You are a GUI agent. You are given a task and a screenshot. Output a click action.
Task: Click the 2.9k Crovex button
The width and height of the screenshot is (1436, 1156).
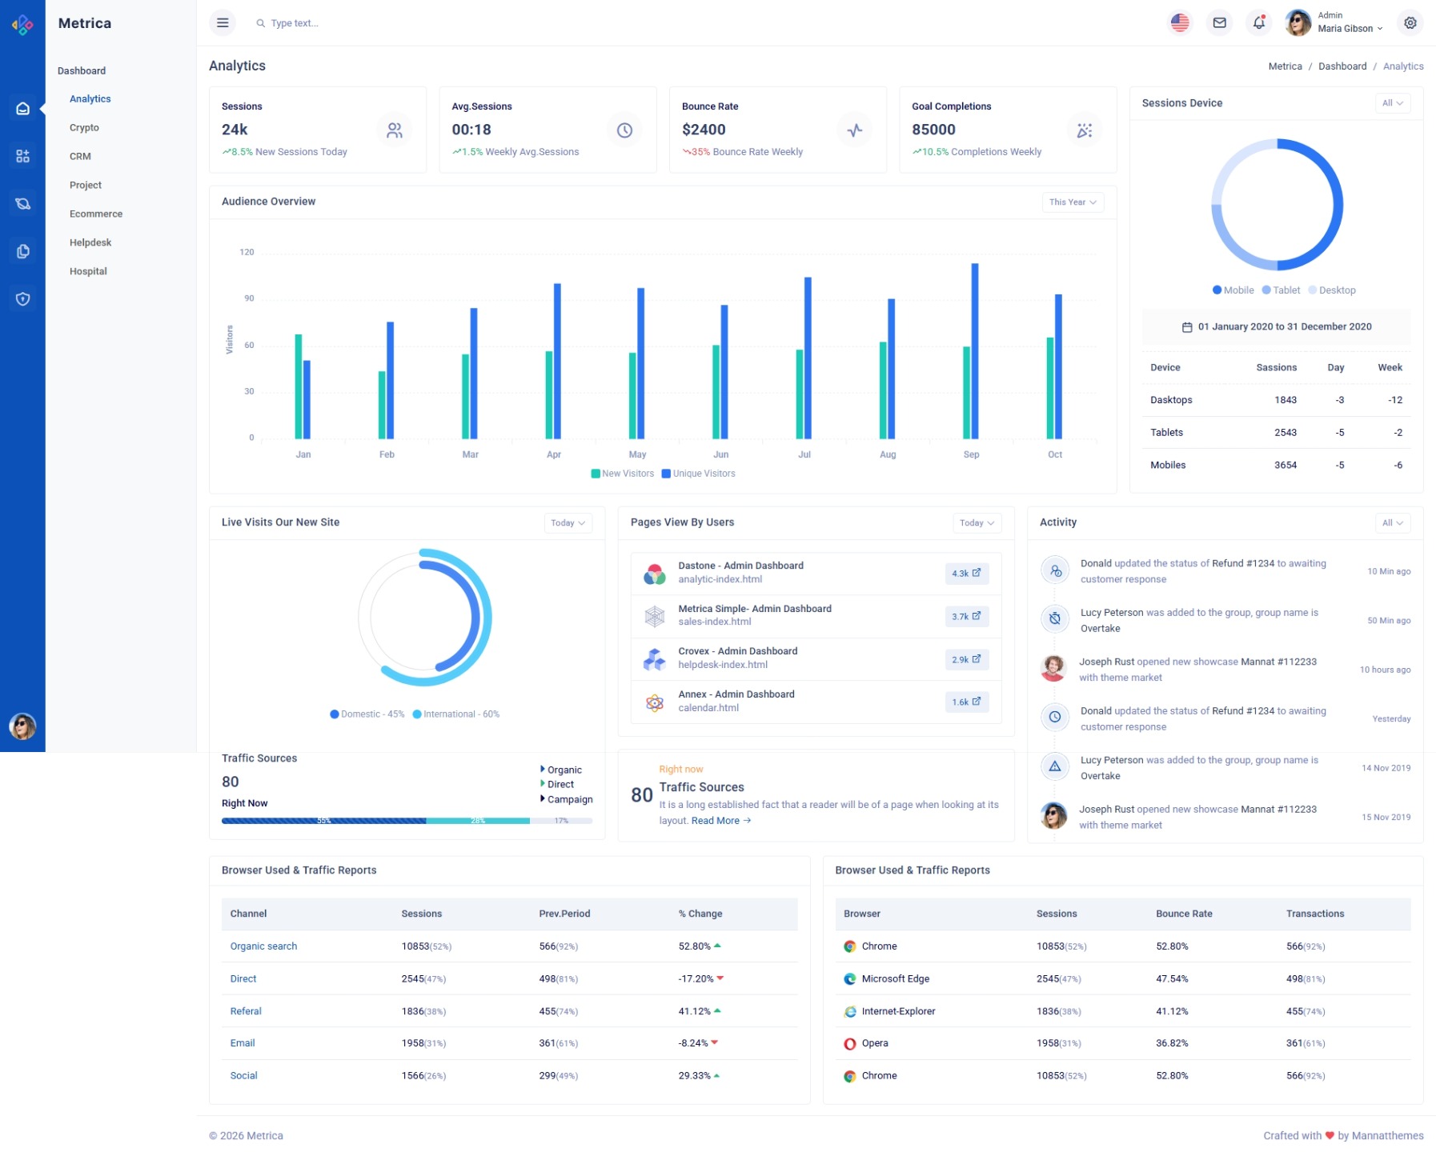[x=967, y=660]
